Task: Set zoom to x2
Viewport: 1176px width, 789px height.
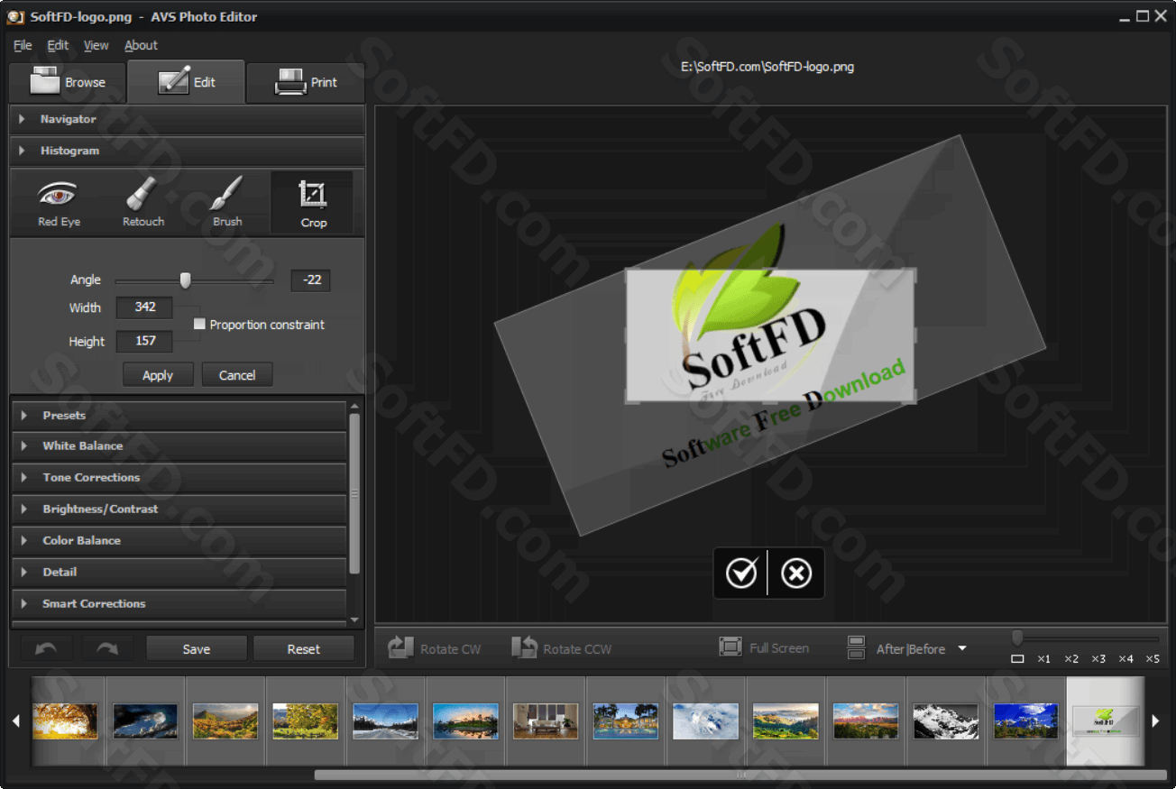Action: coord(1071,659)
